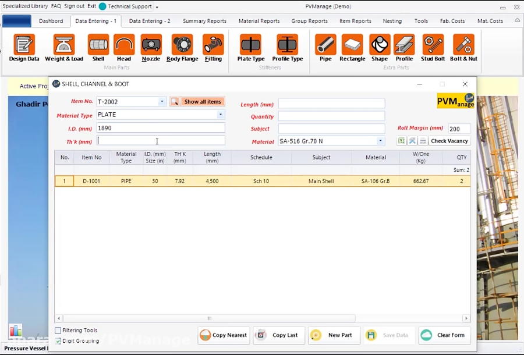Screen dimensions: 524x355
Task: Click the tools wrench icon beside Material
Action: [x=412, y=141]
